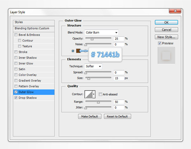Click the Opacity slider handle
Viewport: 191px width, 149px height.
tap(92, 39)
